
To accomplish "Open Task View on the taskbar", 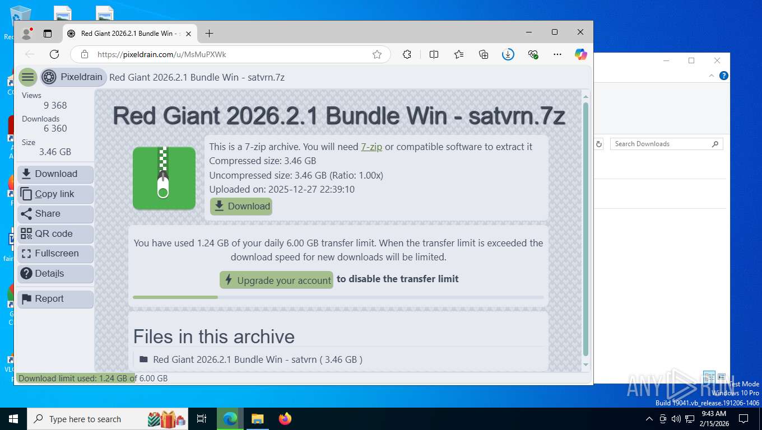I will click(x=202, y=419).
